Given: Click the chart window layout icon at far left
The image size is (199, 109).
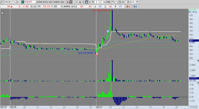Looking at the screenshot, I should [2, 2].
